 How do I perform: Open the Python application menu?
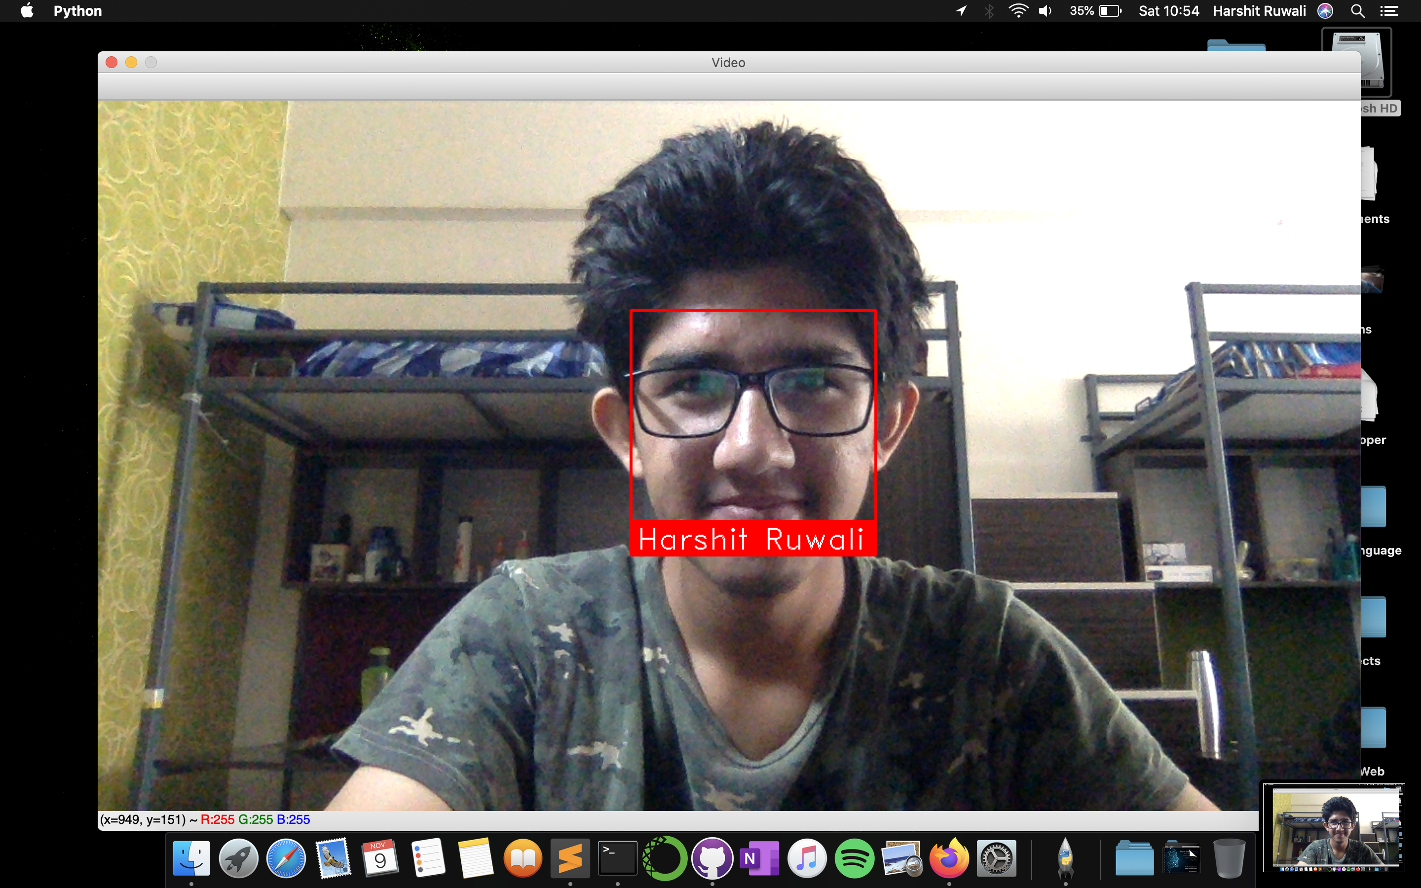77,10
